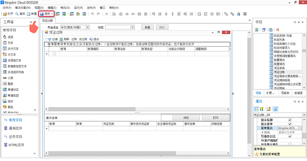This screenshot has width=307, height=161.
Task: Click the categorized view icon in 属性 panel
Action: 256,109
